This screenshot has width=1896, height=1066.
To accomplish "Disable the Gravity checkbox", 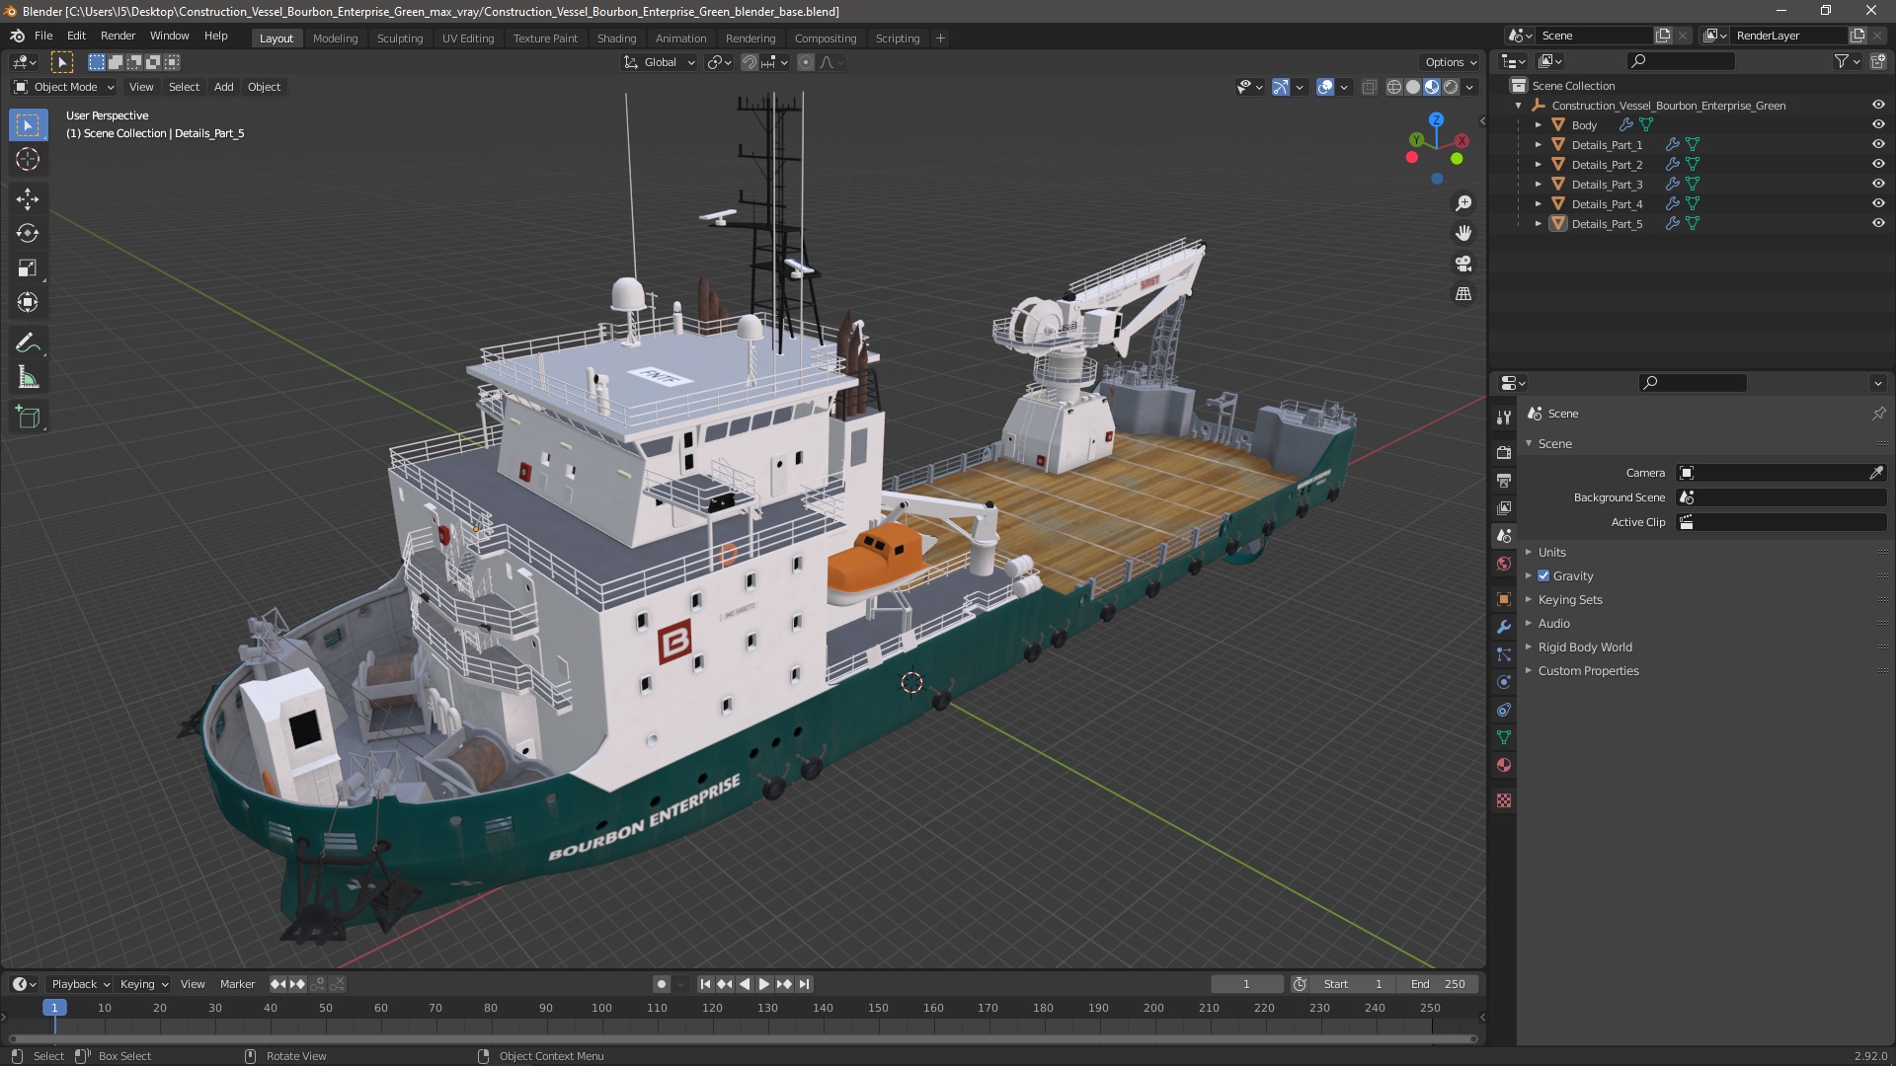I will tap(1543, 575).
